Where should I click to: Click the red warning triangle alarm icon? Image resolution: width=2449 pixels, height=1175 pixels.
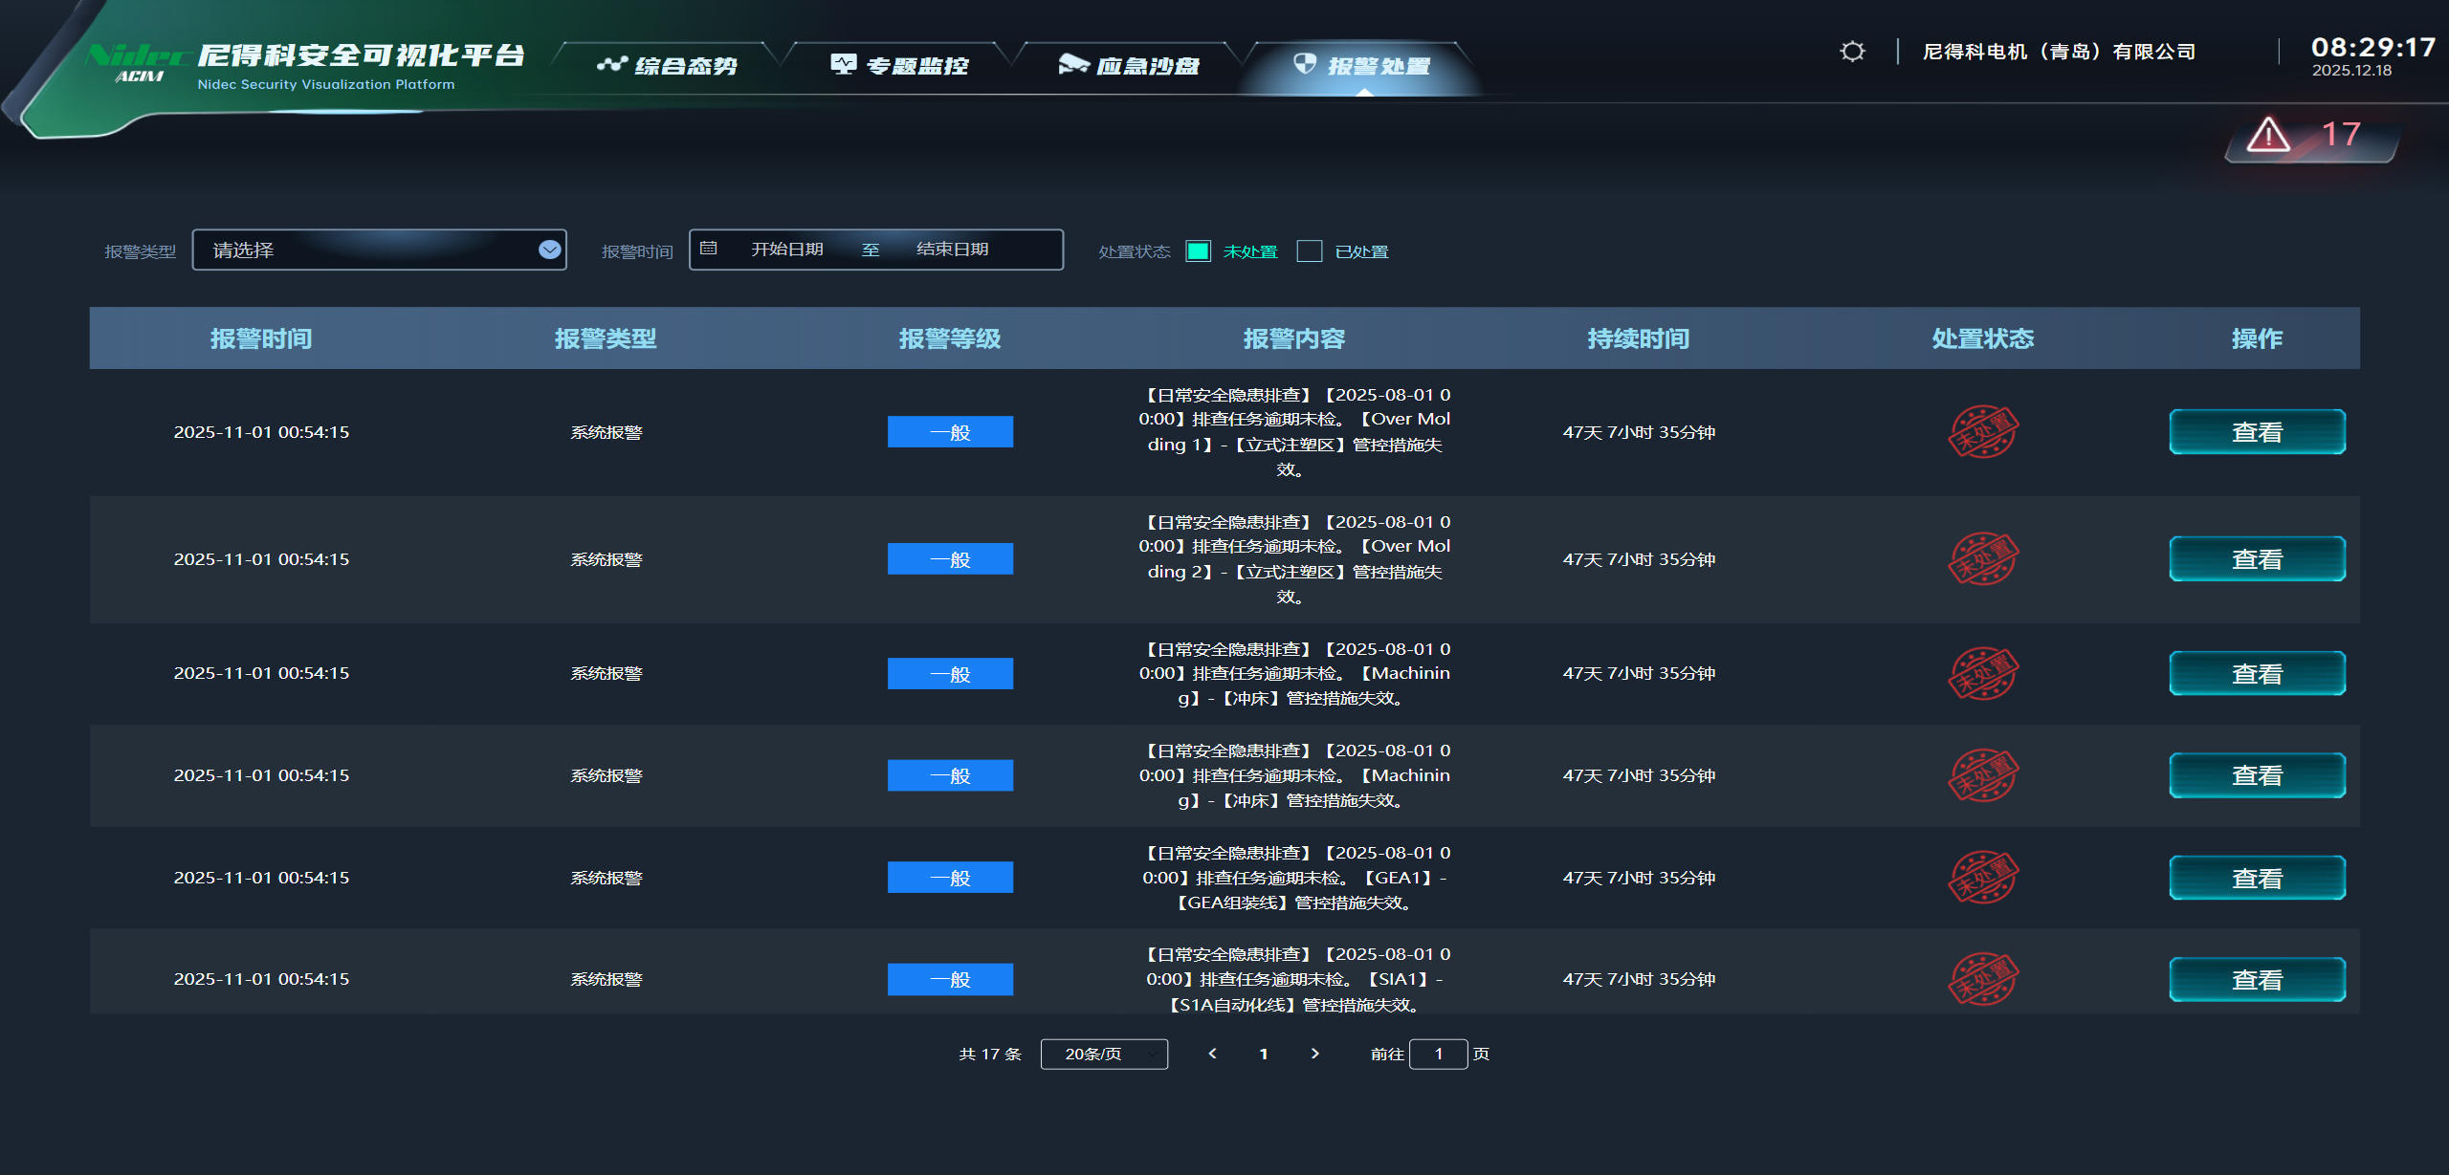pos(2267,135)
